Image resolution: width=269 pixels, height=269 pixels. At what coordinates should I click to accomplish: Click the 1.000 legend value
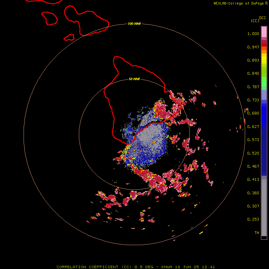coord(253,33)
